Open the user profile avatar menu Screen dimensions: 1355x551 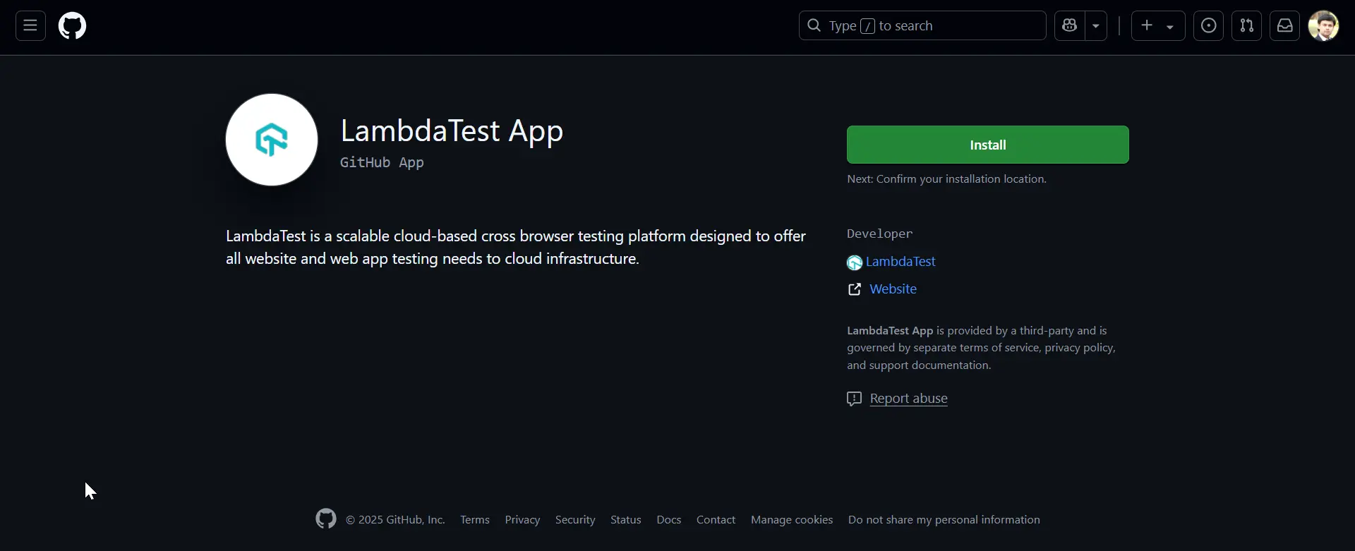coord(1323,26)
